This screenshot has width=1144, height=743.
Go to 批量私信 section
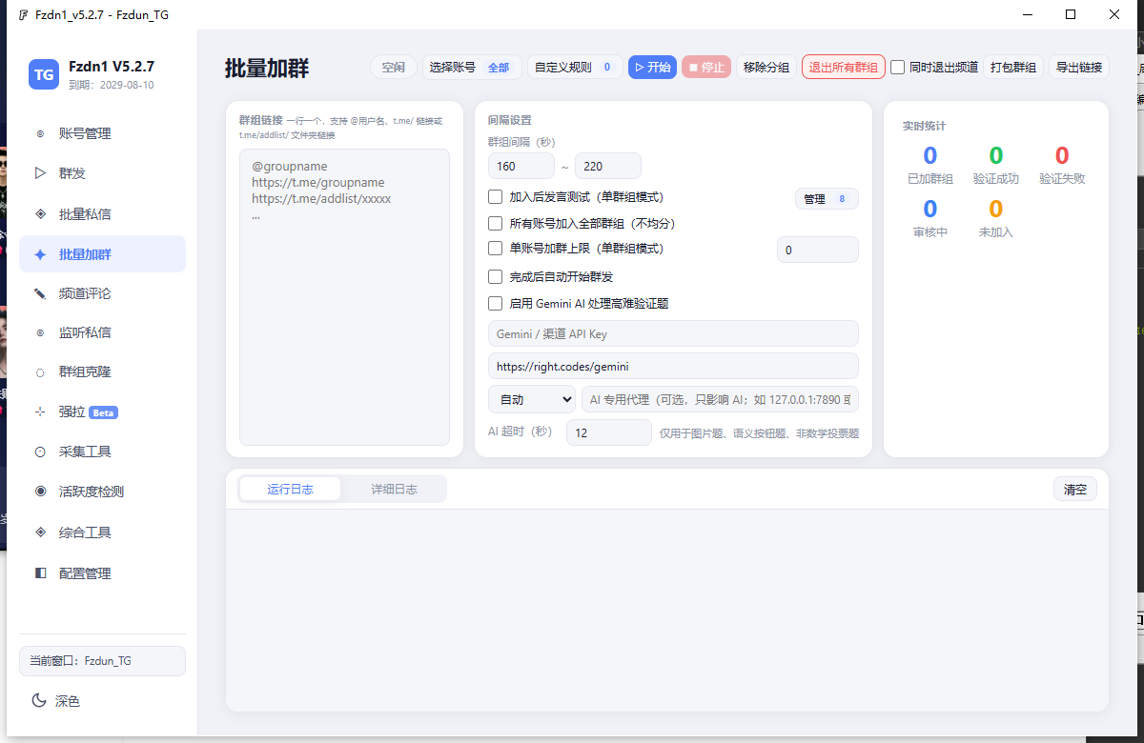102,214
